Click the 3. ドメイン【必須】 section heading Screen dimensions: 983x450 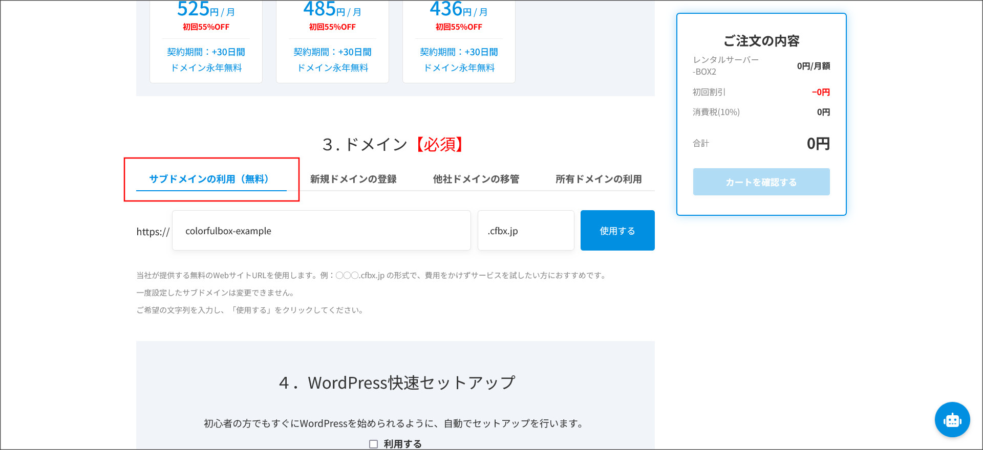[x=394, y=145]
